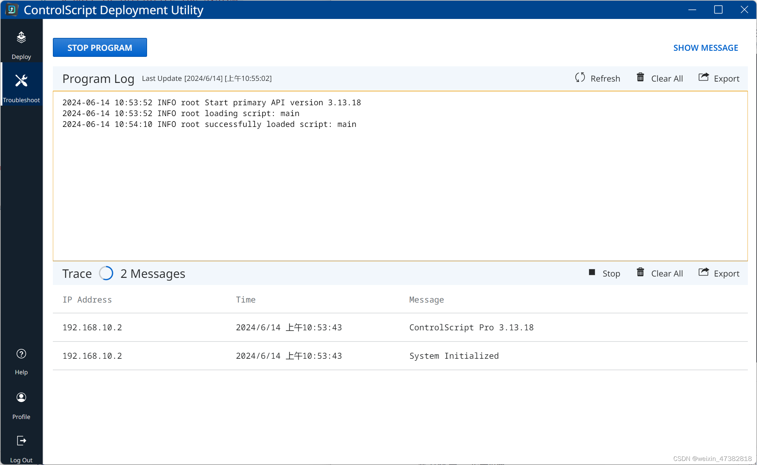Stop the trace capture

coord(605,273)
